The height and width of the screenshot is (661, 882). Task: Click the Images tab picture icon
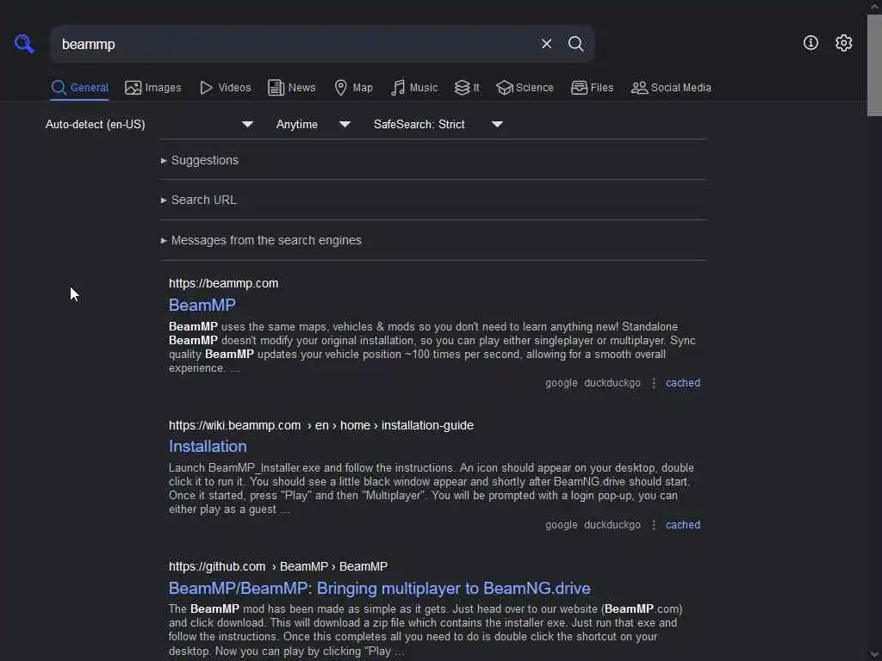point(133,88)
